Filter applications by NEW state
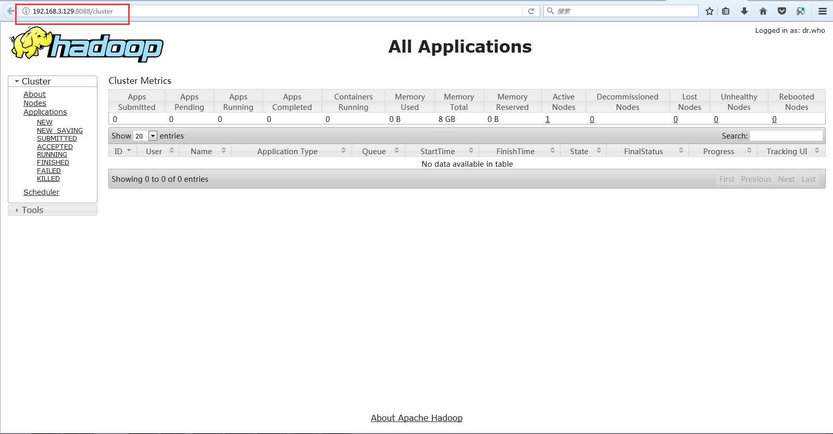The width and height of the screenshot is (833, 434). 45,122
